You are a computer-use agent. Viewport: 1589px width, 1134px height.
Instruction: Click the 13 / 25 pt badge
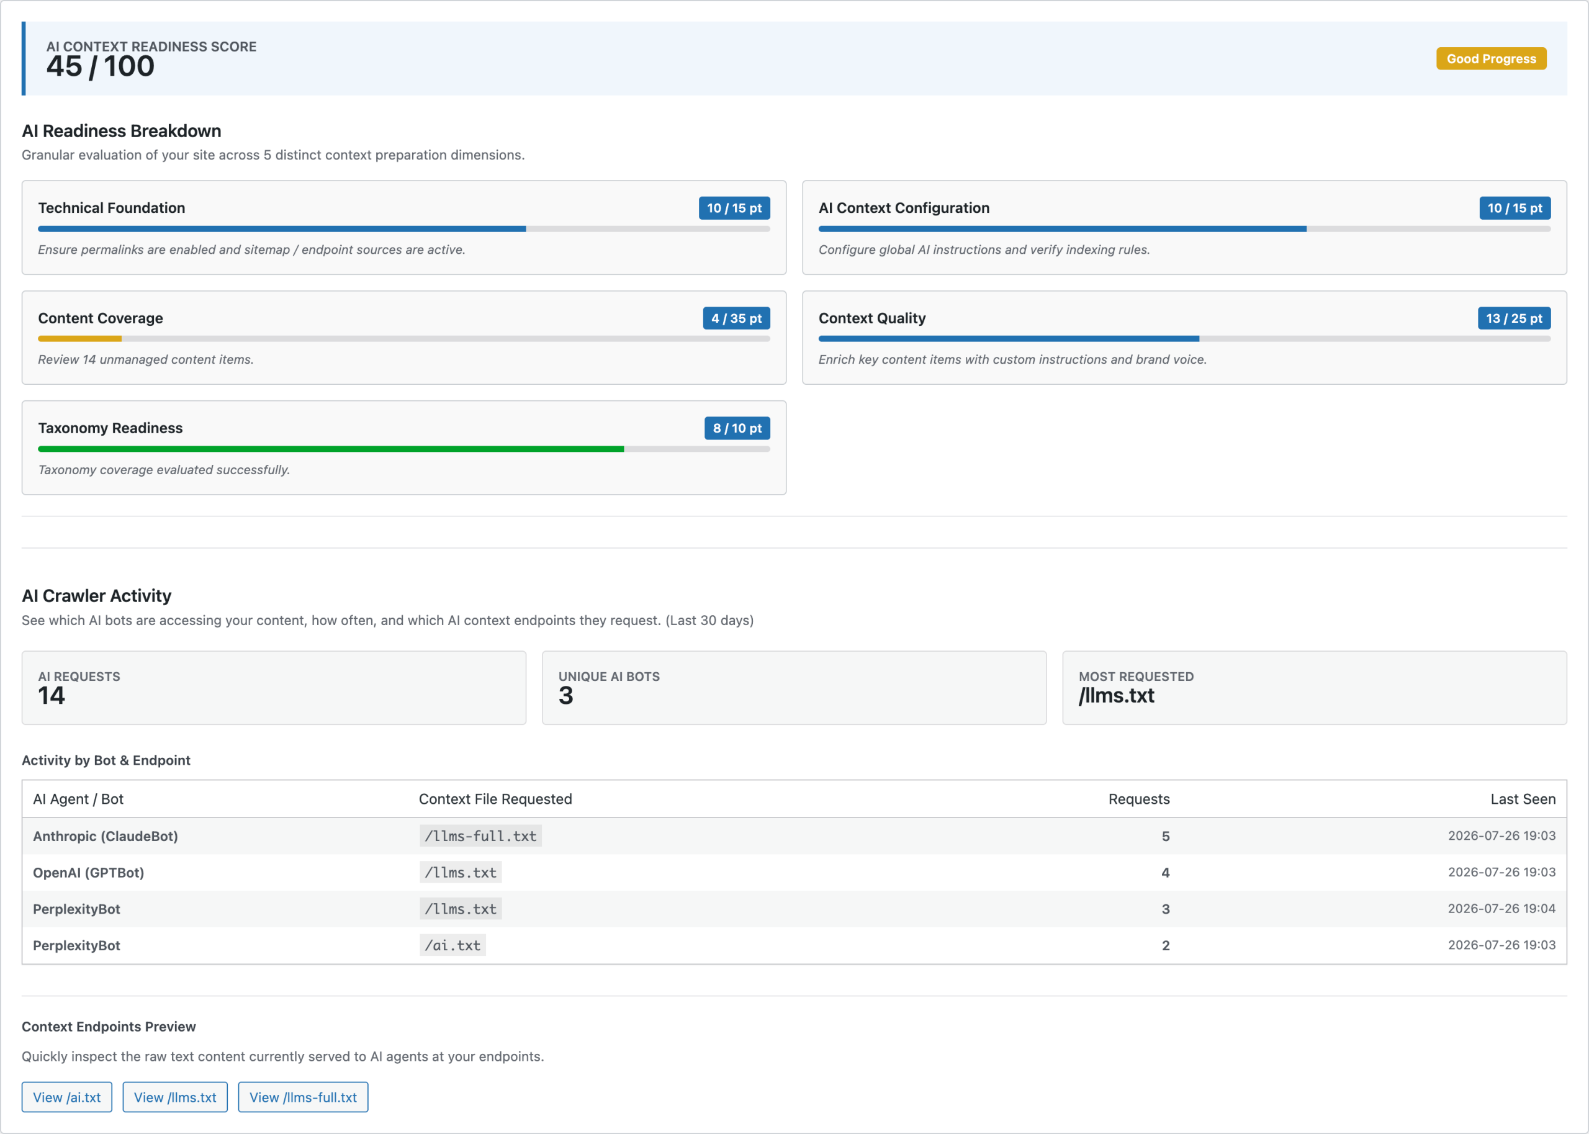coord(1514,318)
